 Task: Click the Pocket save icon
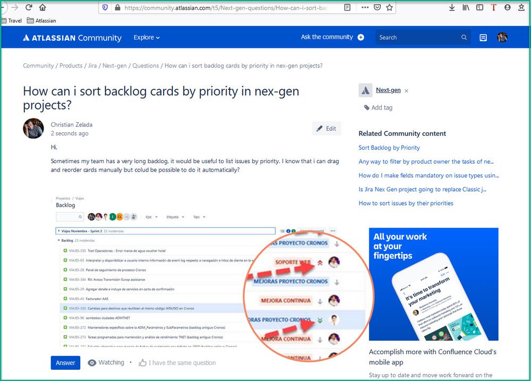point(377,7)
